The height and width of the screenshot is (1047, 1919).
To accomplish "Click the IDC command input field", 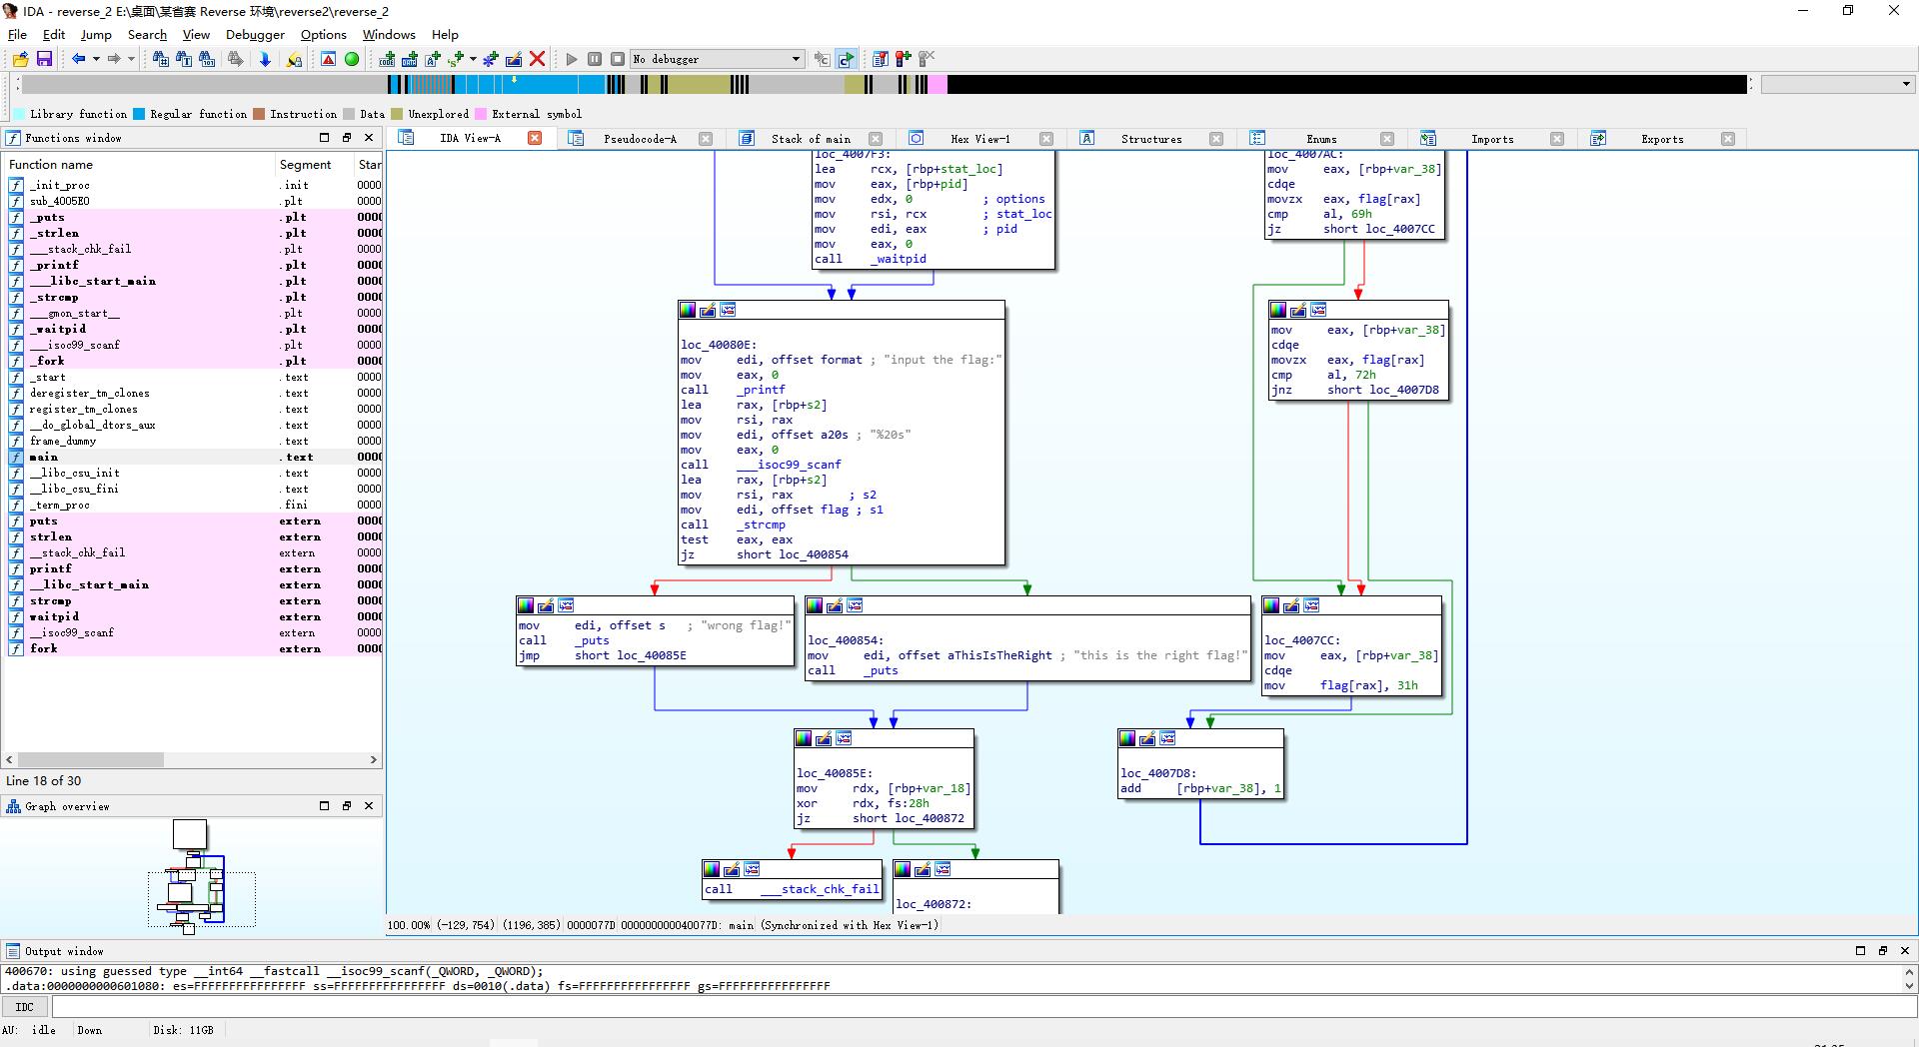I will pos(979,1007).
